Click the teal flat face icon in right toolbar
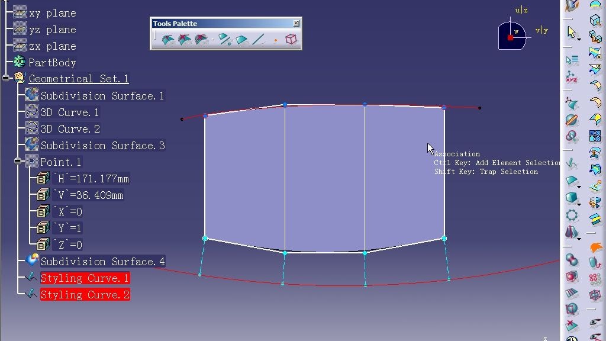This screenshot has height=341, width=606. (x=571, y=181)
